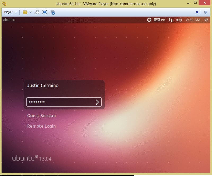Screen dimensions: 212x176
Task: Close the VMware Player window
Action: (205, 3)
